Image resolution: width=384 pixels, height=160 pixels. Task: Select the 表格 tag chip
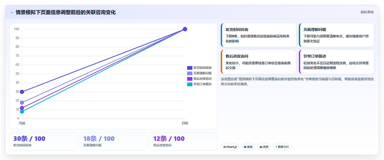pos(248,147)
